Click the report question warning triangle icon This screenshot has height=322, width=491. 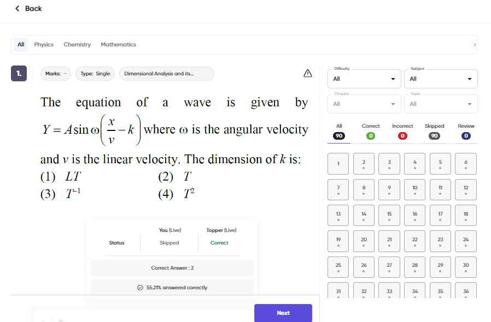pos(307,73)
